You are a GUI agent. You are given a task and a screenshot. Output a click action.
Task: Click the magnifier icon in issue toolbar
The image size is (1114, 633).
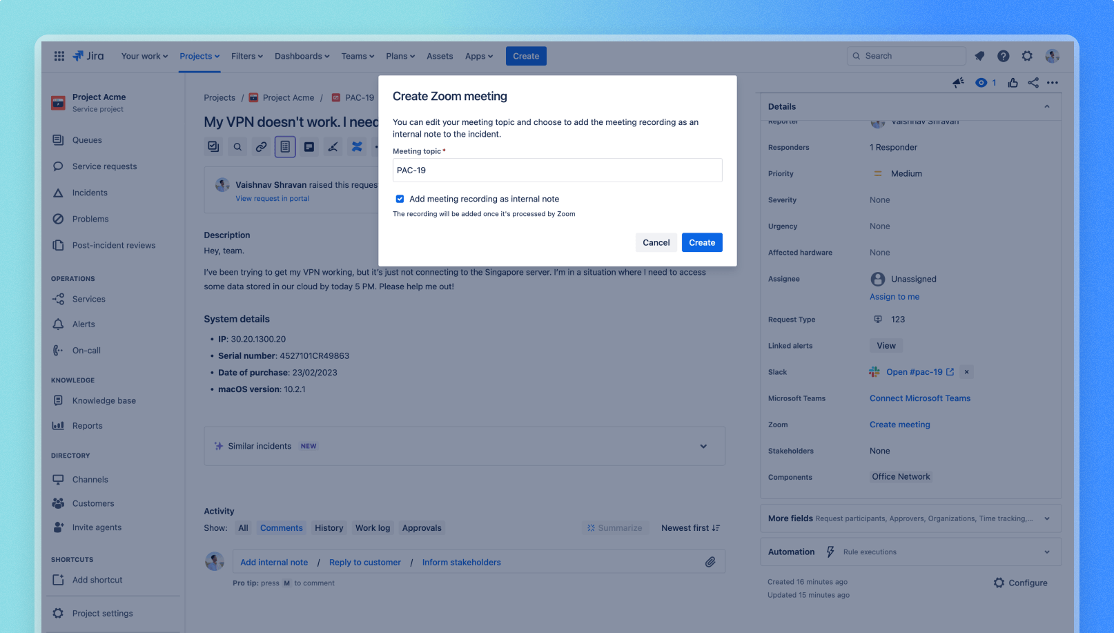(237, 146)
